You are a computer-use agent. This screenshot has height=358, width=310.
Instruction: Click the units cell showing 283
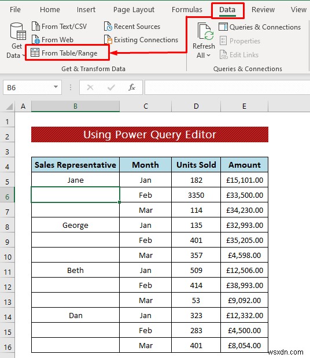click(x=196, y=330)
